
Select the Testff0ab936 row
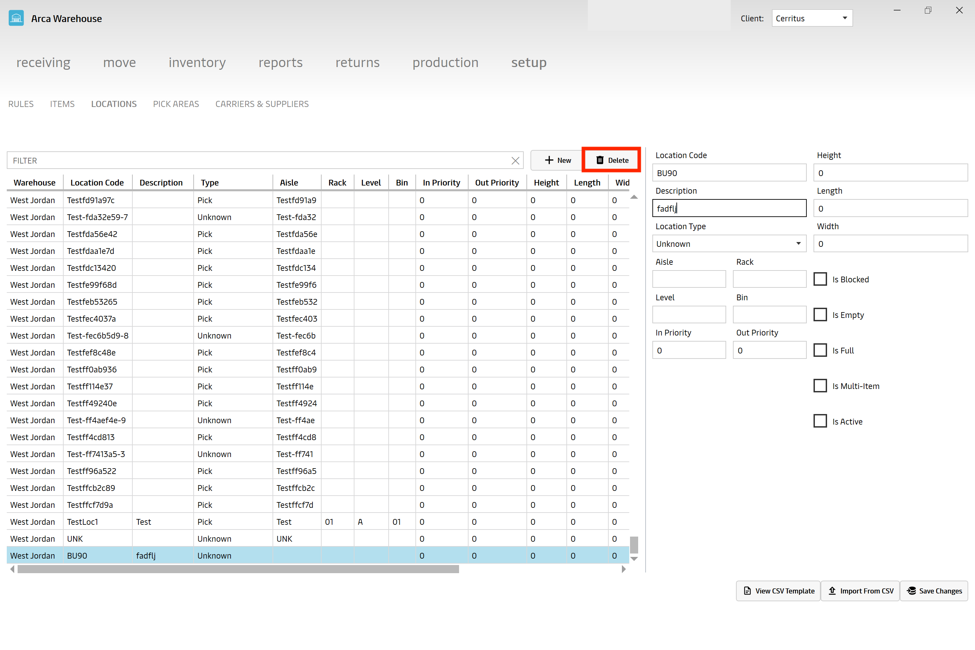pyautogui.click(x=318, y=369)
